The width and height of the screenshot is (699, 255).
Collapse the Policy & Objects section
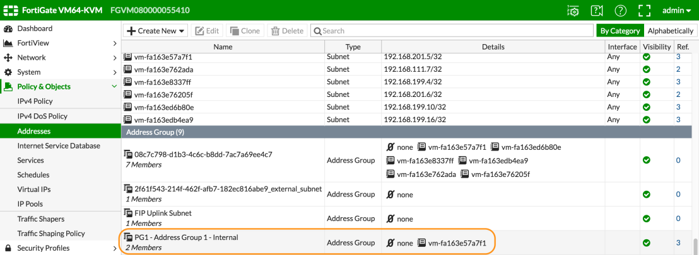click(115, 87)
